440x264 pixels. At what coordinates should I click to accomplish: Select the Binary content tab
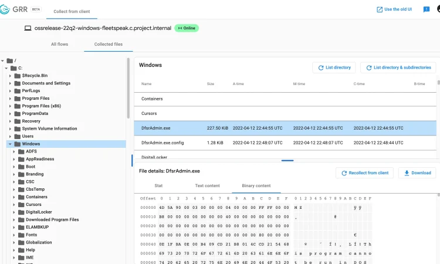tap(256, 186)
